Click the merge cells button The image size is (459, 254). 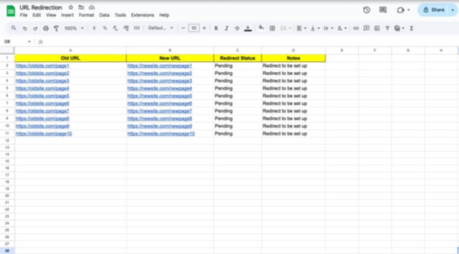click(x=283, y=28)
